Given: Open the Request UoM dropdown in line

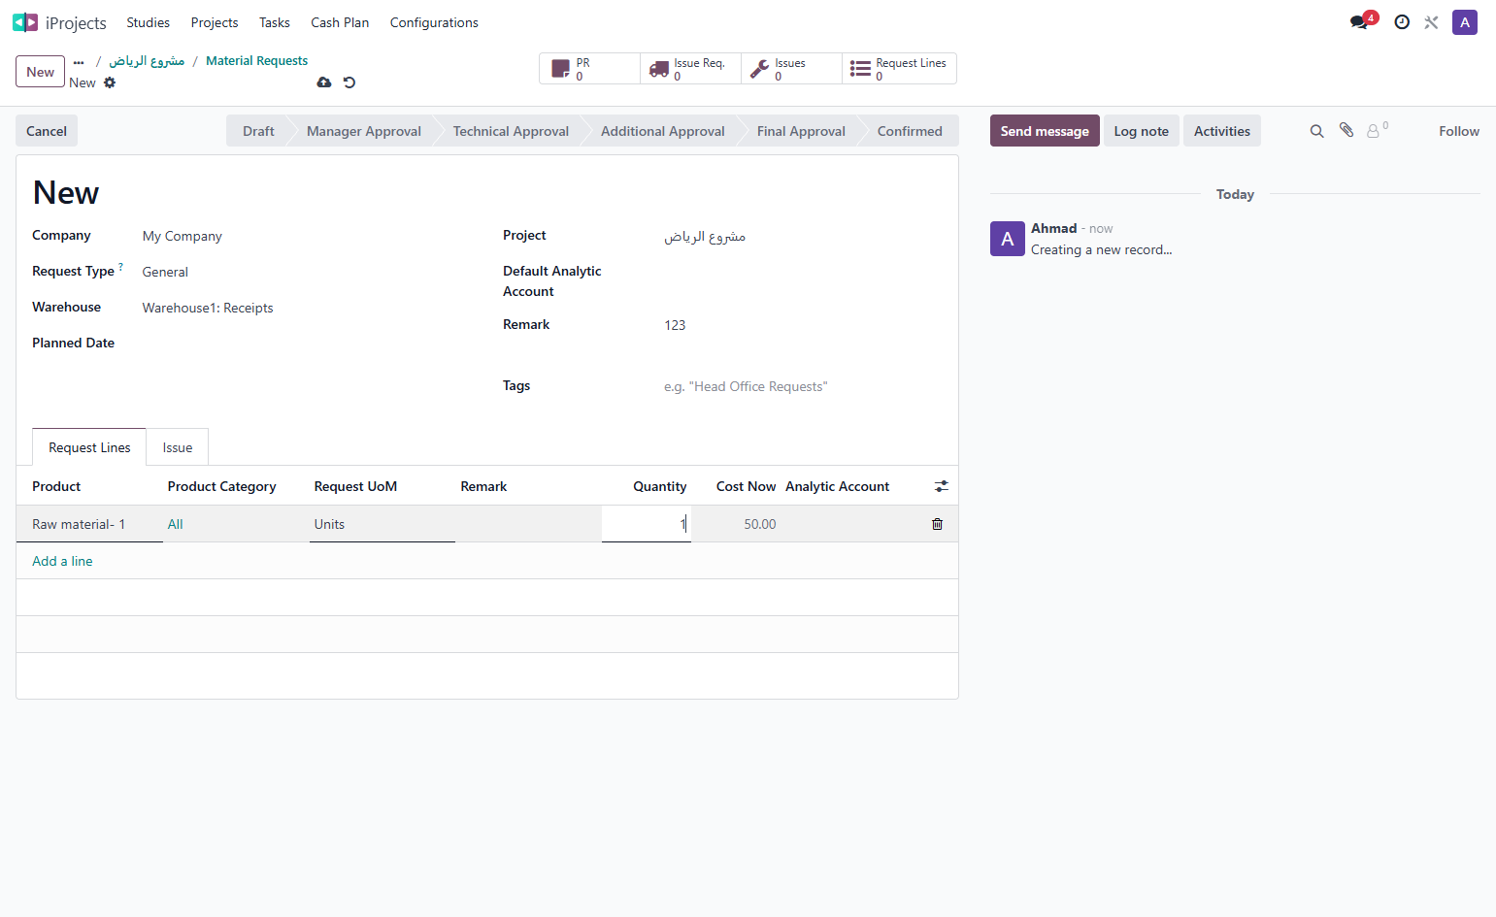Looking at the screenshot, I should click(x=382, y=524).
